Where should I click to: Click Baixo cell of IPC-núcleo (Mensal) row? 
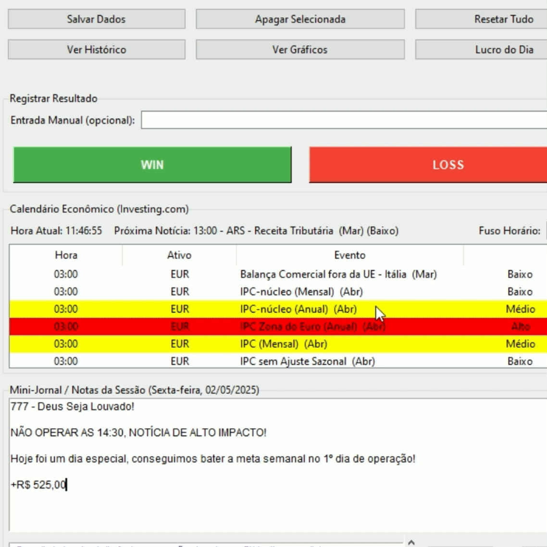tap(520, 292)
